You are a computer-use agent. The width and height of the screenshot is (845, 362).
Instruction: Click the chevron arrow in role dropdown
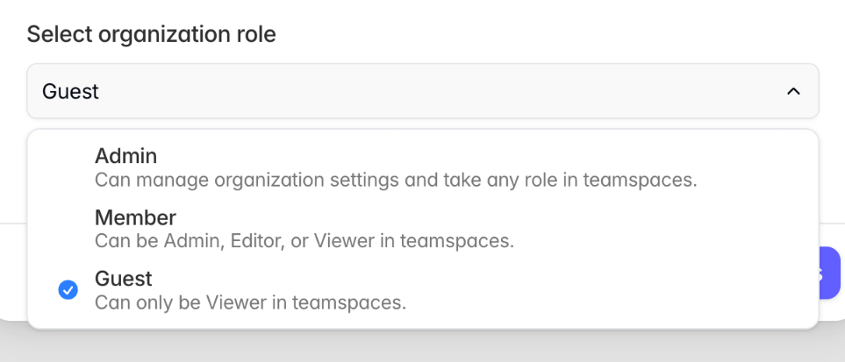(793, 91)
